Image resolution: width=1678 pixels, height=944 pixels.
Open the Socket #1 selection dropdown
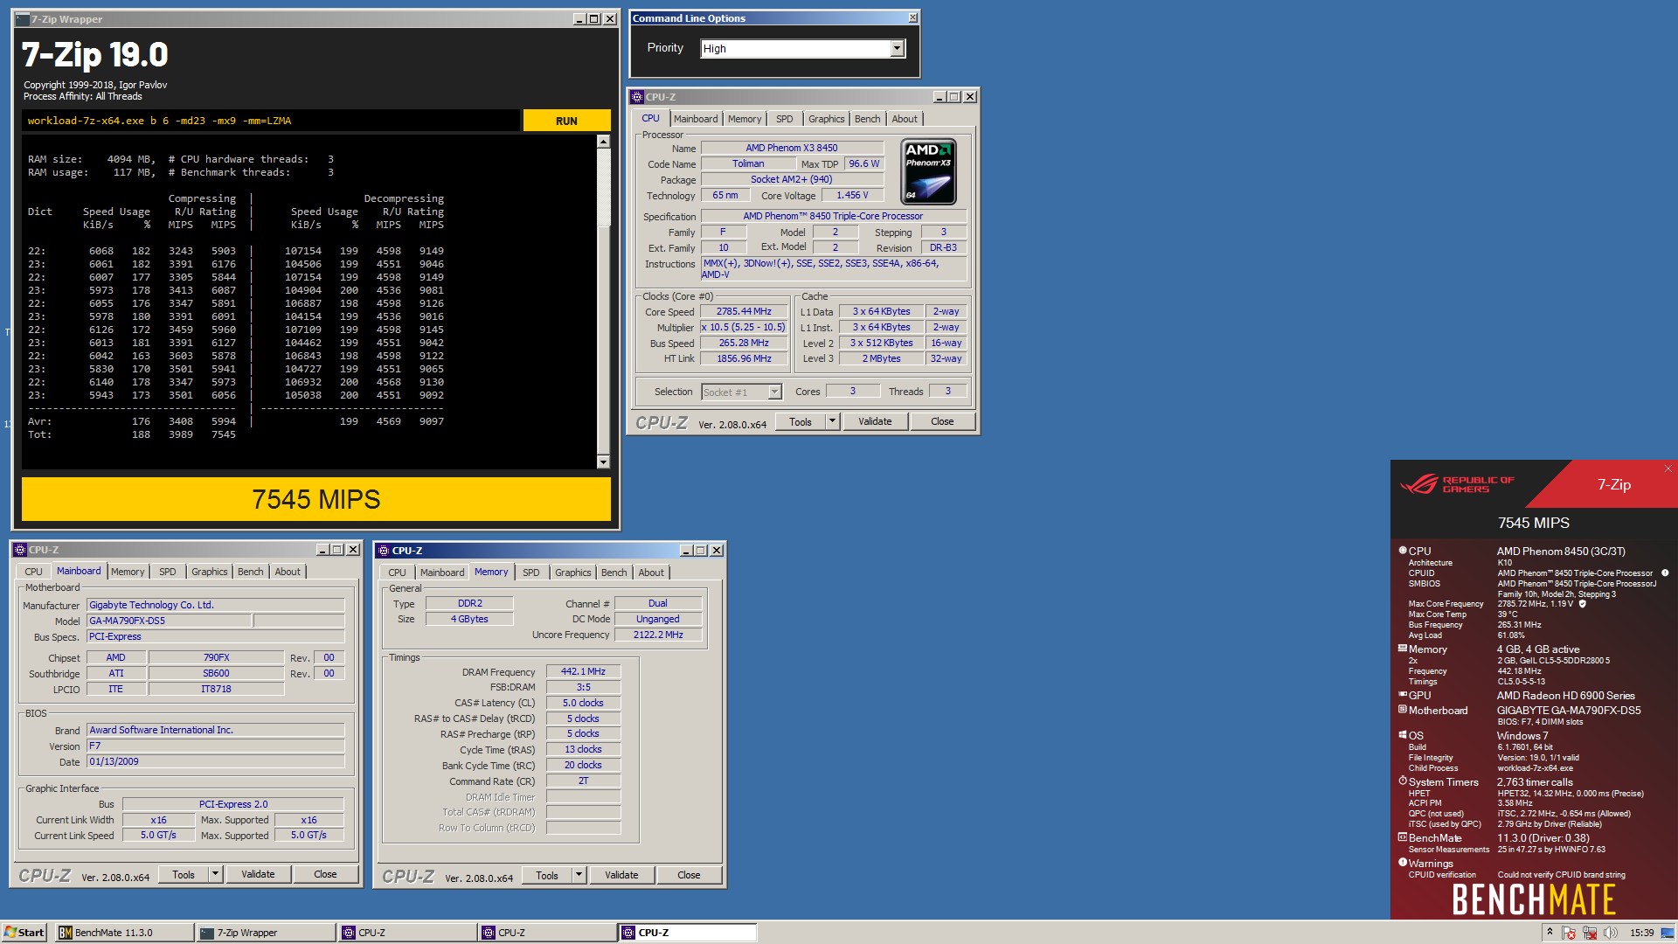774,392
